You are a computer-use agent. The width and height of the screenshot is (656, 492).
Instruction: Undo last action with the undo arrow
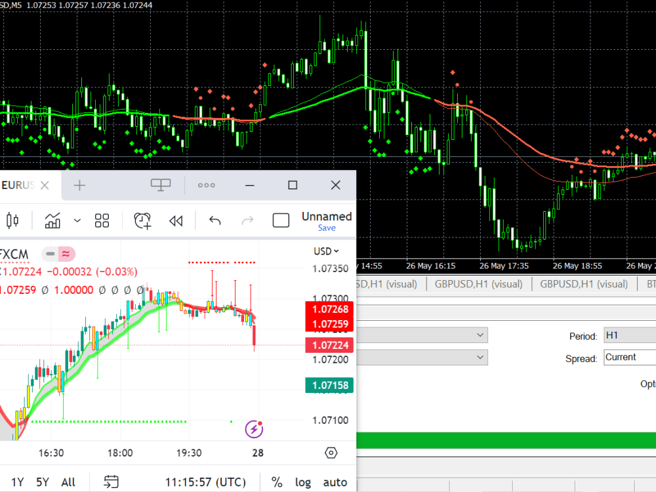215,220
